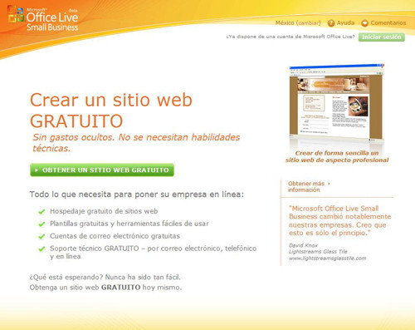This screenshot has width=415, height=330.
Task: Click the caption 'Crear de forma sencilla un sitio web'
Action: click(x=337, y=156)
